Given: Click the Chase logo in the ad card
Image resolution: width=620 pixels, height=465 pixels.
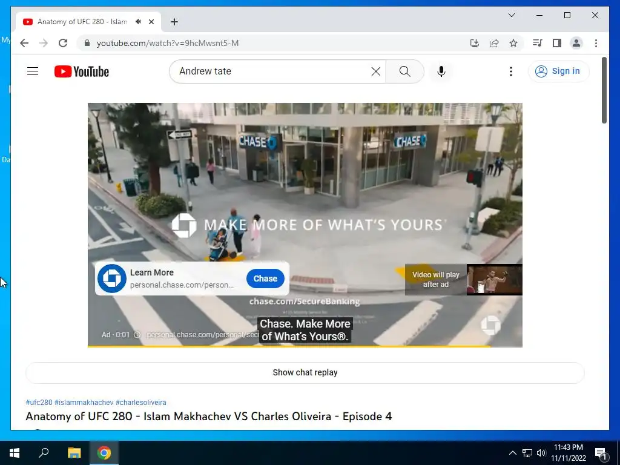Looking at the screenshot, I should 112,279.
